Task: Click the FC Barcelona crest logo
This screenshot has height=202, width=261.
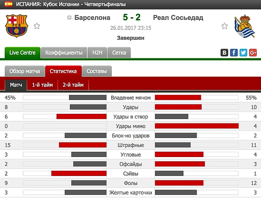Action: pos(16,26)
